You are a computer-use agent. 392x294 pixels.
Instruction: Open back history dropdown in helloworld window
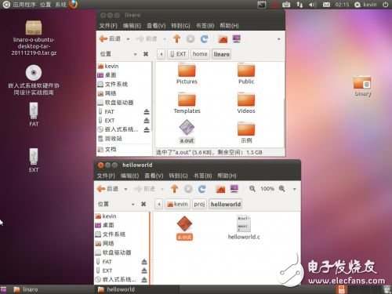pyautogui.click(x=125, y=189)
